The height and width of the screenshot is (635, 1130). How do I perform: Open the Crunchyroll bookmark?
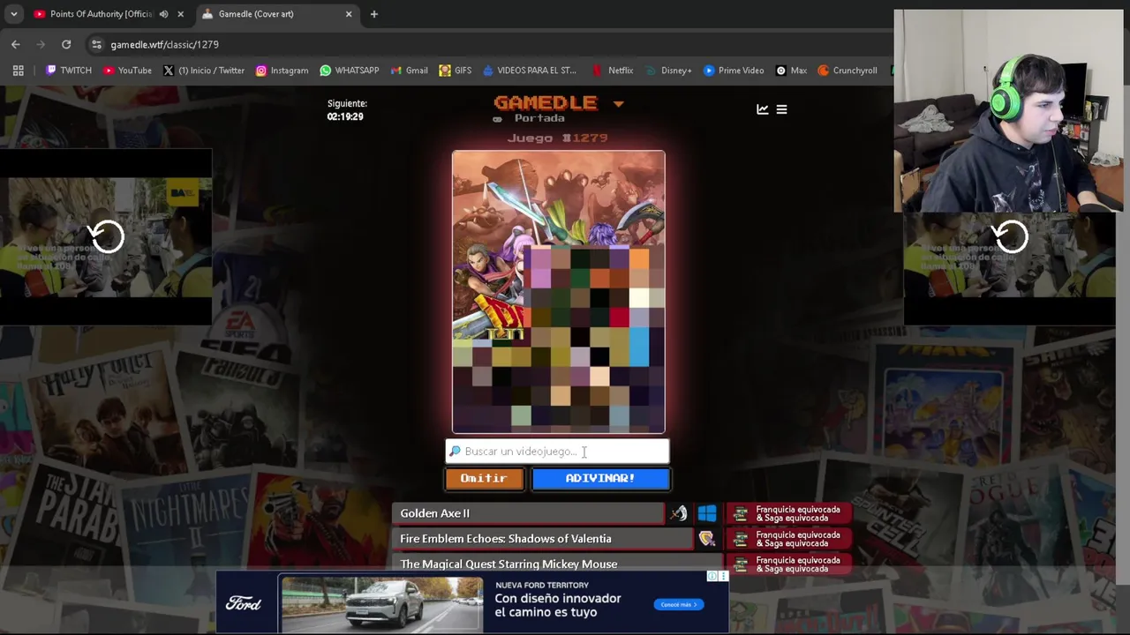point(847,71)
